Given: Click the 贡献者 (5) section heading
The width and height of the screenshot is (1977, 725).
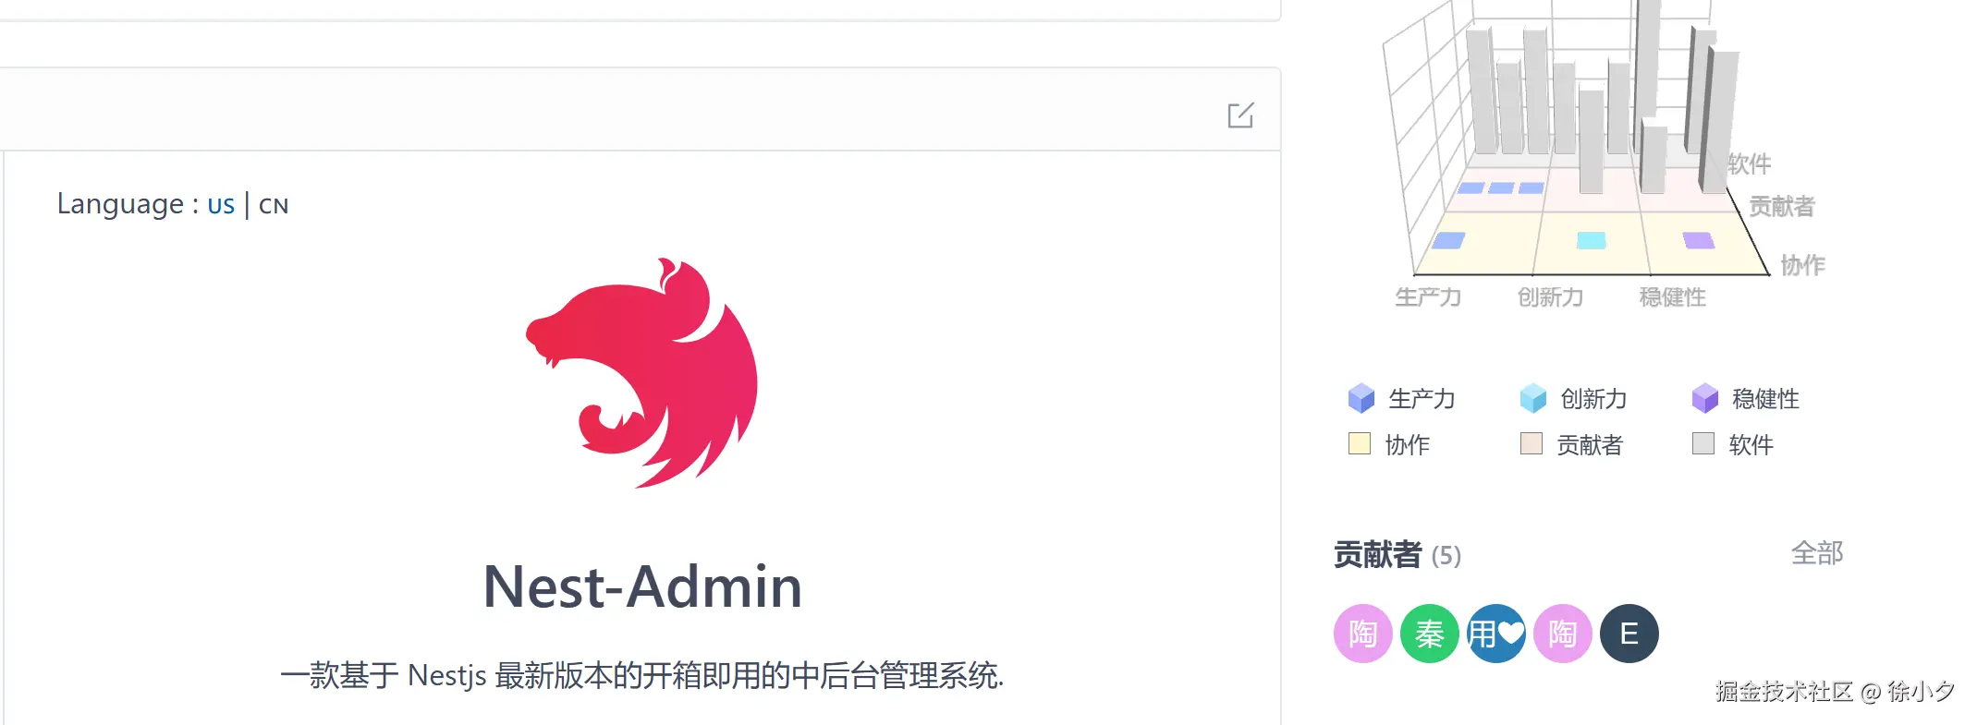Looking at the screenshot, I should 1397,554.
